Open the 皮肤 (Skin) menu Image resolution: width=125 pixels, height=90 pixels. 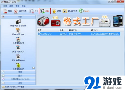(x=11, y=6)
